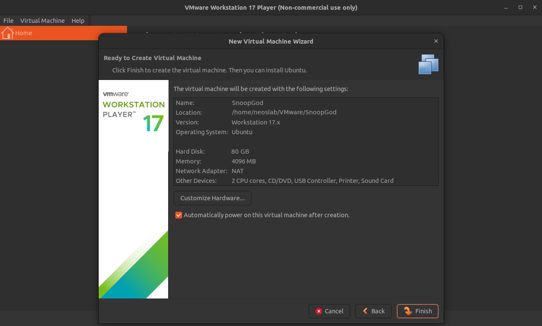Click the operating system value Ubuntu
The height and width of the screenshot is (326, 542).
[x=242, y=132]
